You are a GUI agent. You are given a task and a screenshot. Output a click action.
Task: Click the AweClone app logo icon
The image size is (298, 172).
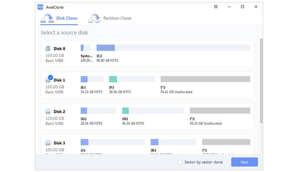point(40,7)
